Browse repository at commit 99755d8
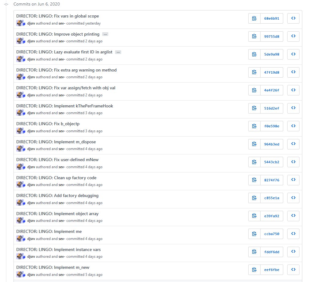313x282 pixels. point(293,36)
